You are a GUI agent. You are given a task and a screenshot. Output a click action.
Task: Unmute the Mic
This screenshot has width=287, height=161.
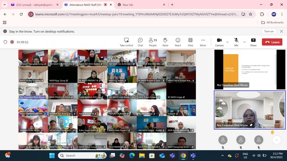click(x=236, y=42)
